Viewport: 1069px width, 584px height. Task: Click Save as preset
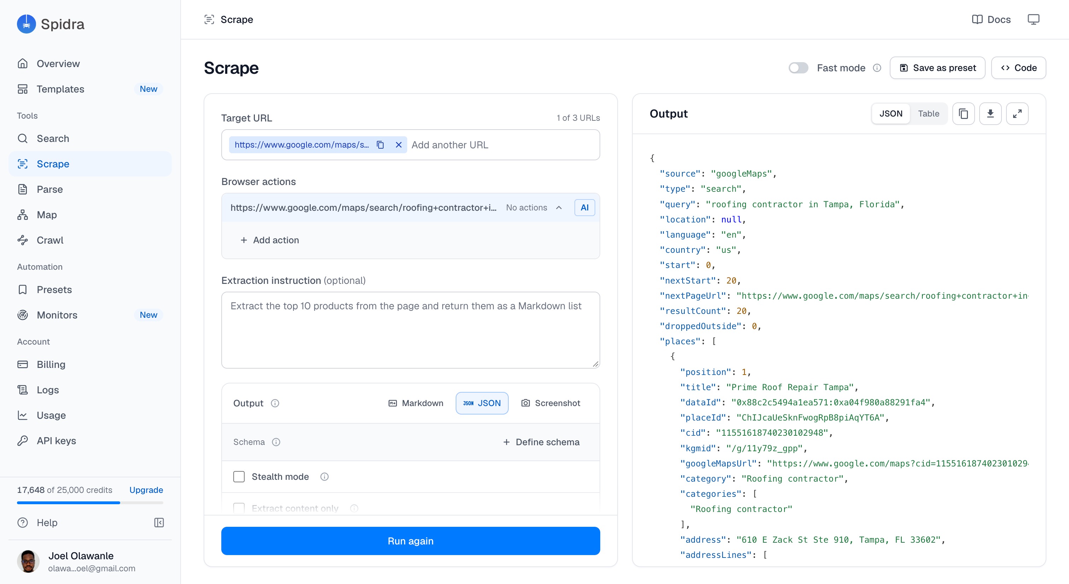937,68
